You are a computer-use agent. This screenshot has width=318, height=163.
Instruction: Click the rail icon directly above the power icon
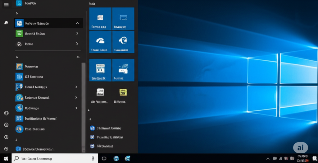pos(6,137)
